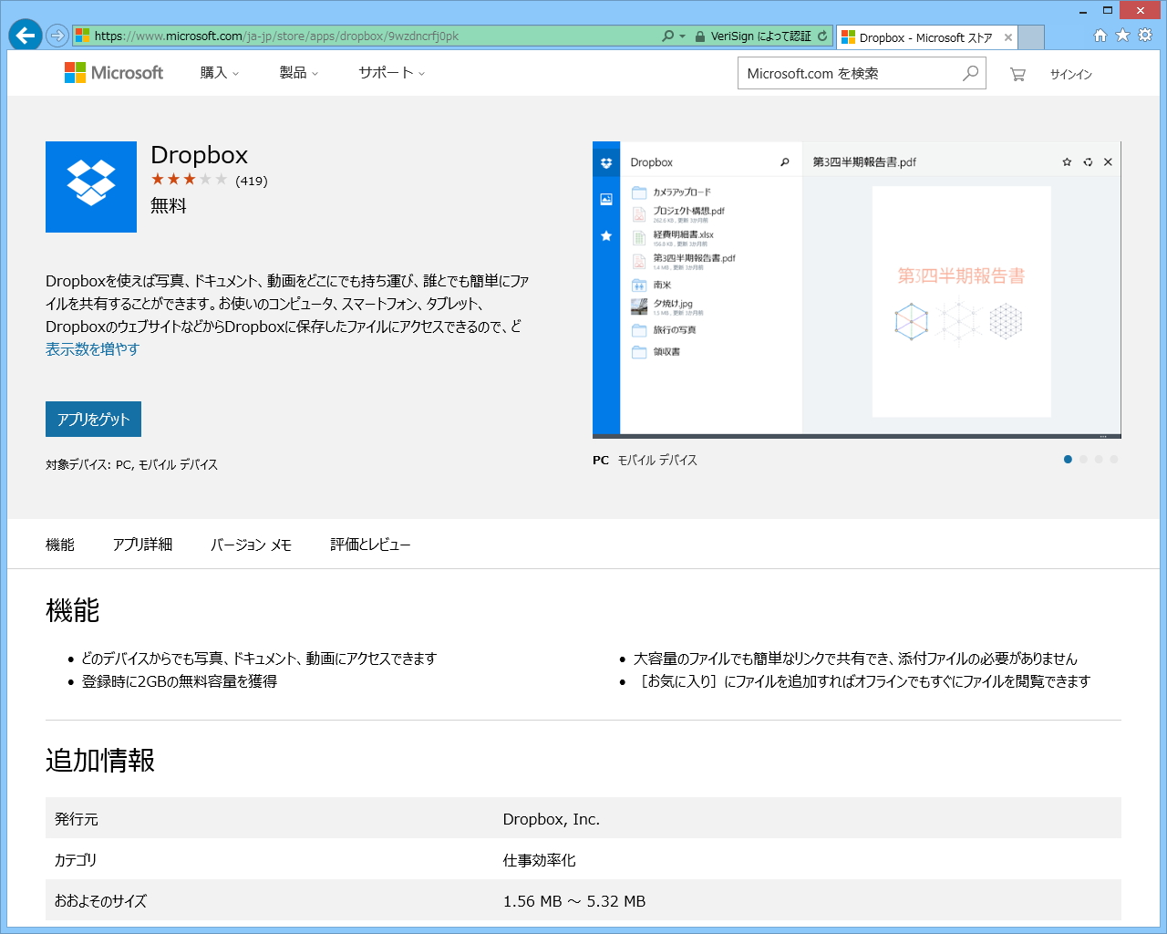Click the 無料 price label
Viewport: 1167px width, 934px height.
click(x=169, y=206)
